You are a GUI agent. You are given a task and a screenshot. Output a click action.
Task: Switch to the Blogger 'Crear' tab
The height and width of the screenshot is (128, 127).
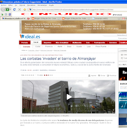click(46, 19)
